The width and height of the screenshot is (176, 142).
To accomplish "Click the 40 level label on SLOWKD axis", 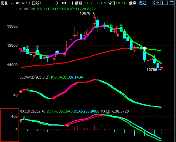I will point(16,95).
